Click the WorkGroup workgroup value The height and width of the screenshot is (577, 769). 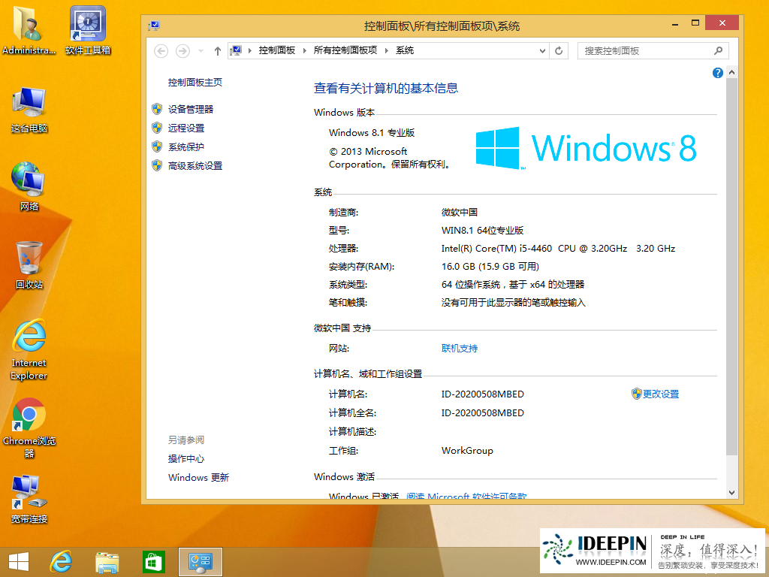(x=467, y=451)
